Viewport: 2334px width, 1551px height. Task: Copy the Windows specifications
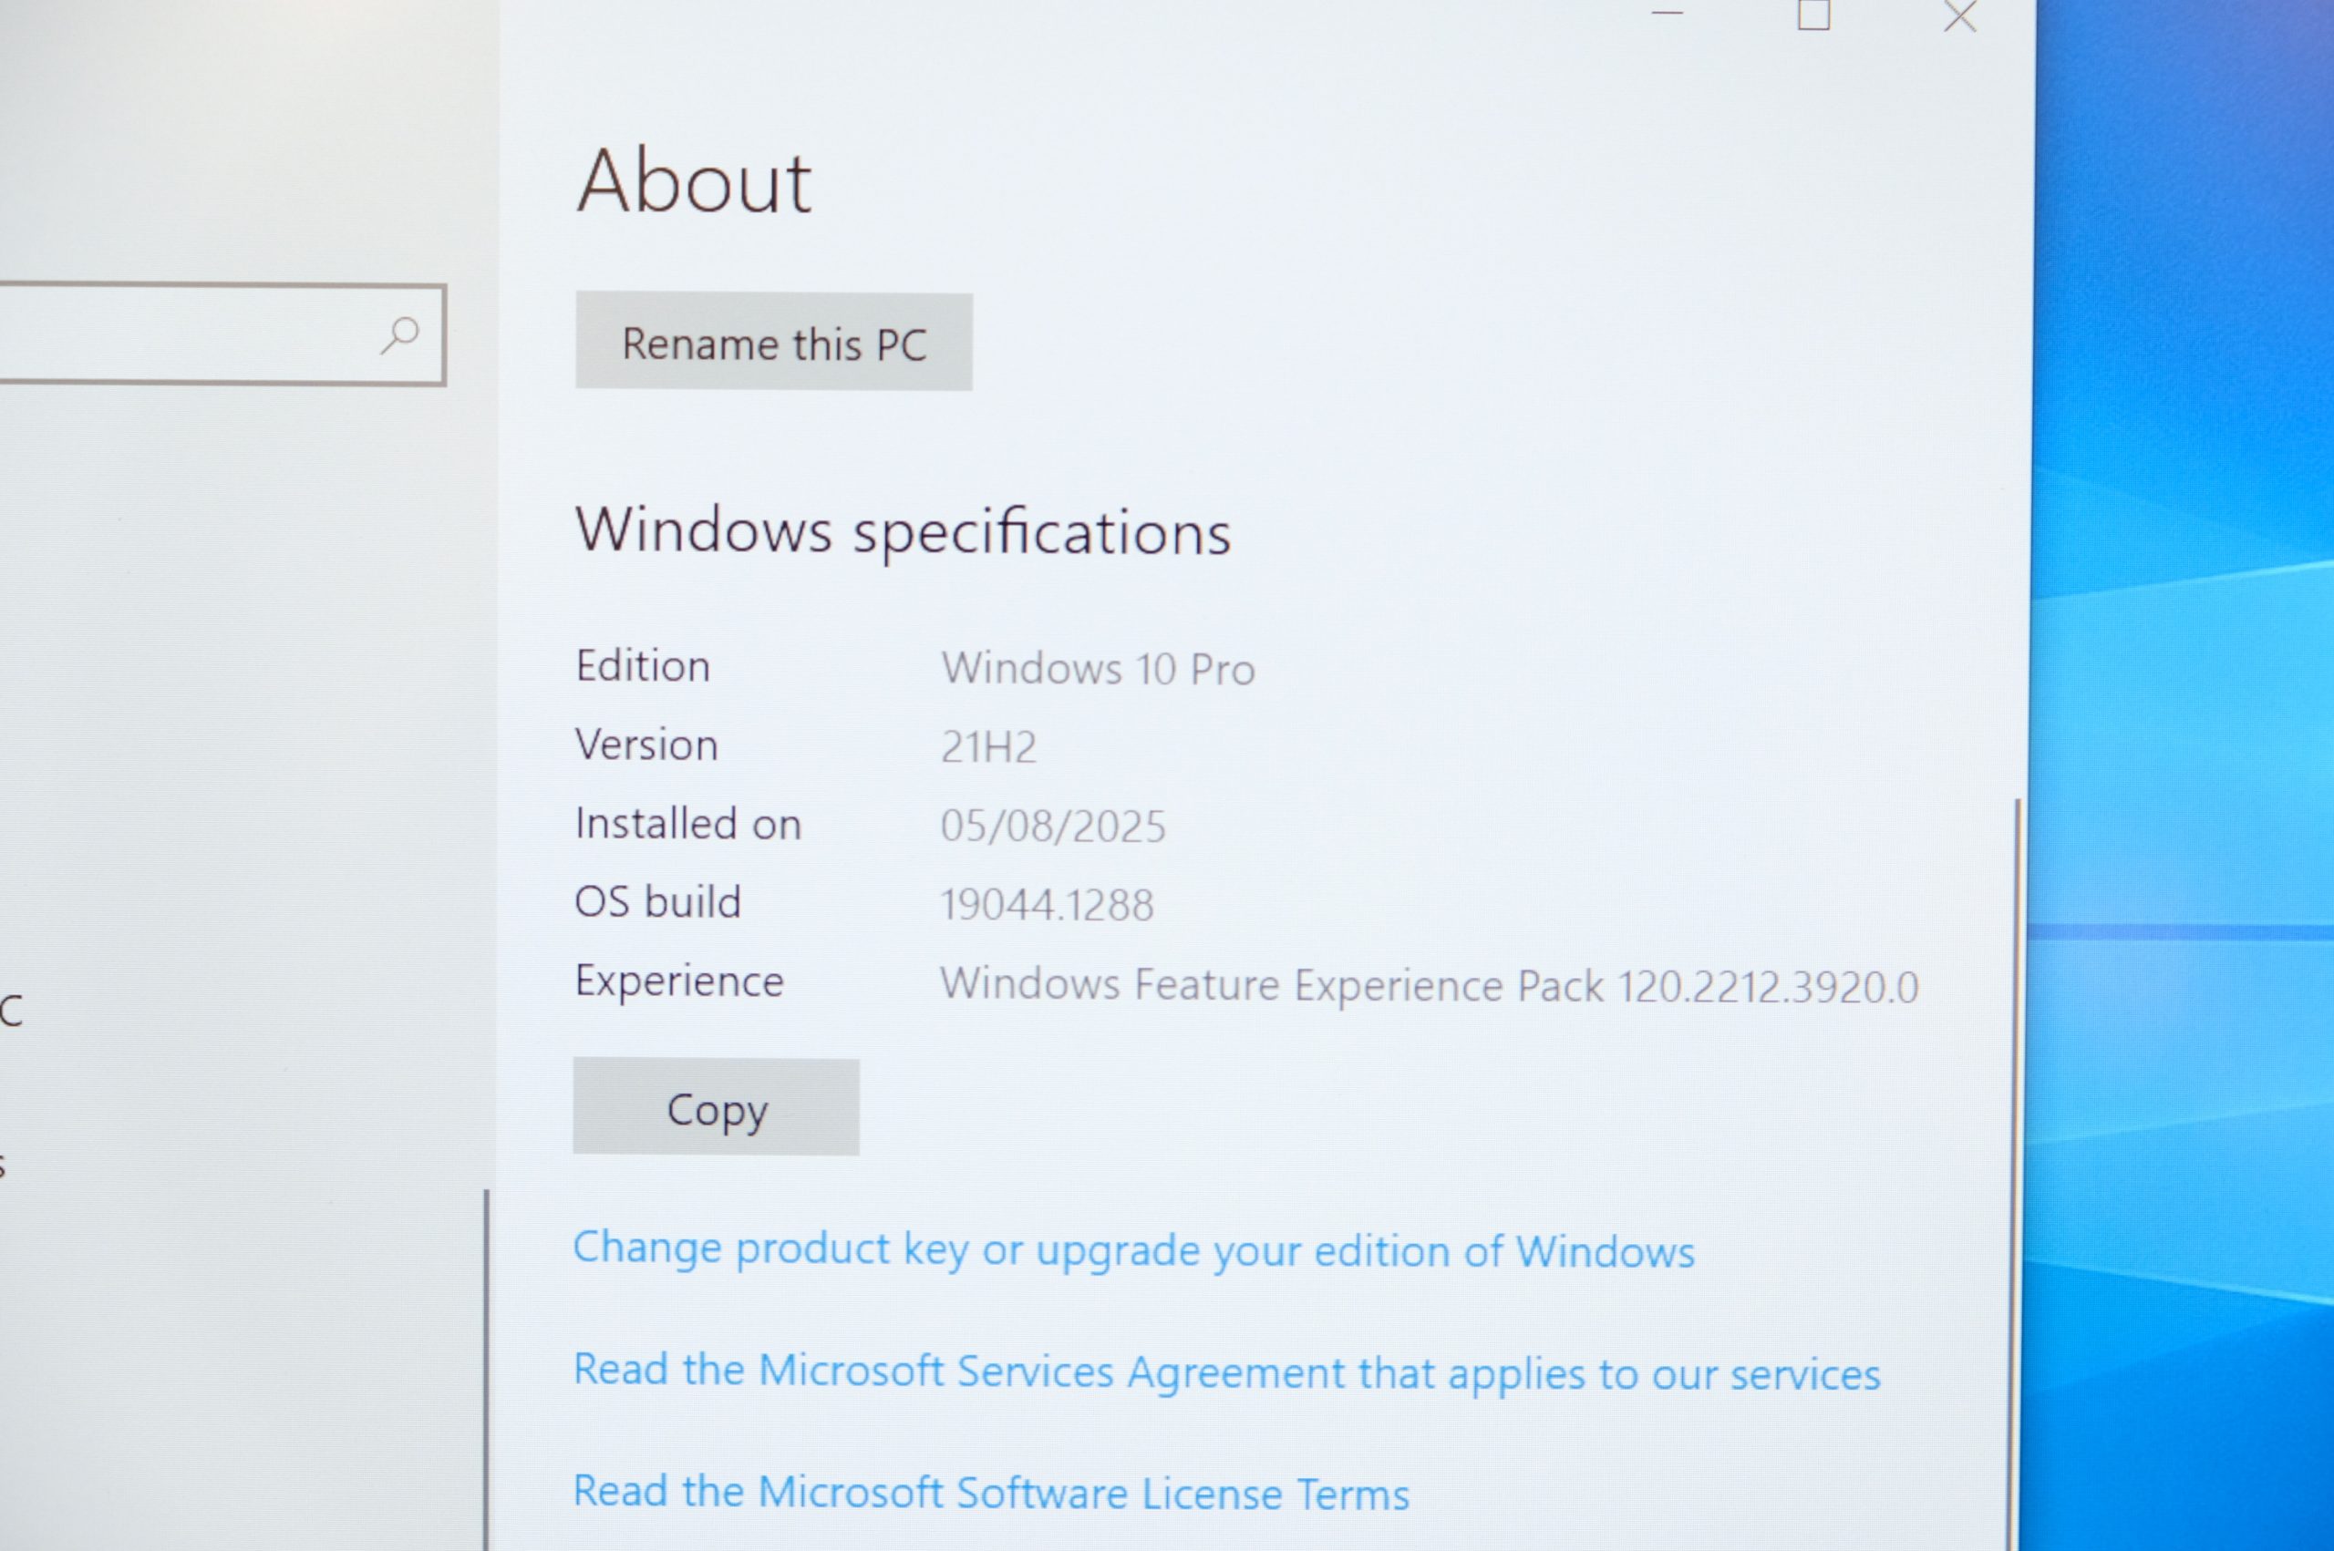point(717,1107)
